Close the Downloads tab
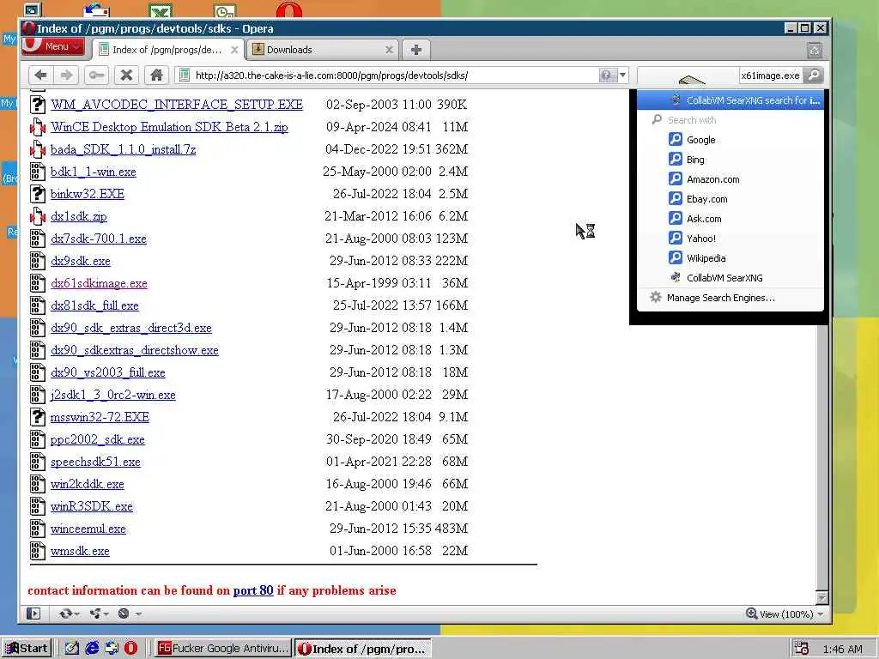Image resolution: width=879 pixels, height=659 pixels. (389, 50)
